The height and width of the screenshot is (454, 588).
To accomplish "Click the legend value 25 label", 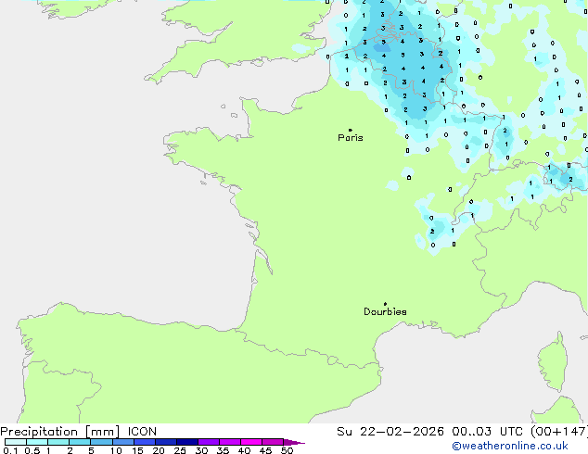I will [180, 450].
